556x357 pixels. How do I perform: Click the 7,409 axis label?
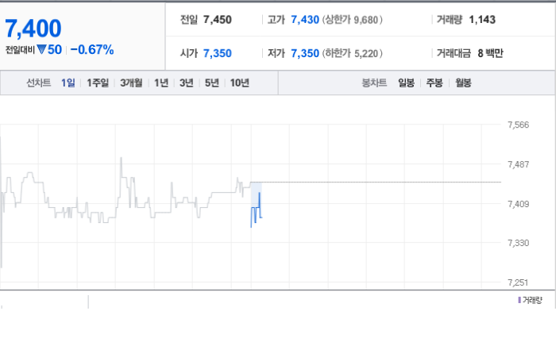click(518, 204)
